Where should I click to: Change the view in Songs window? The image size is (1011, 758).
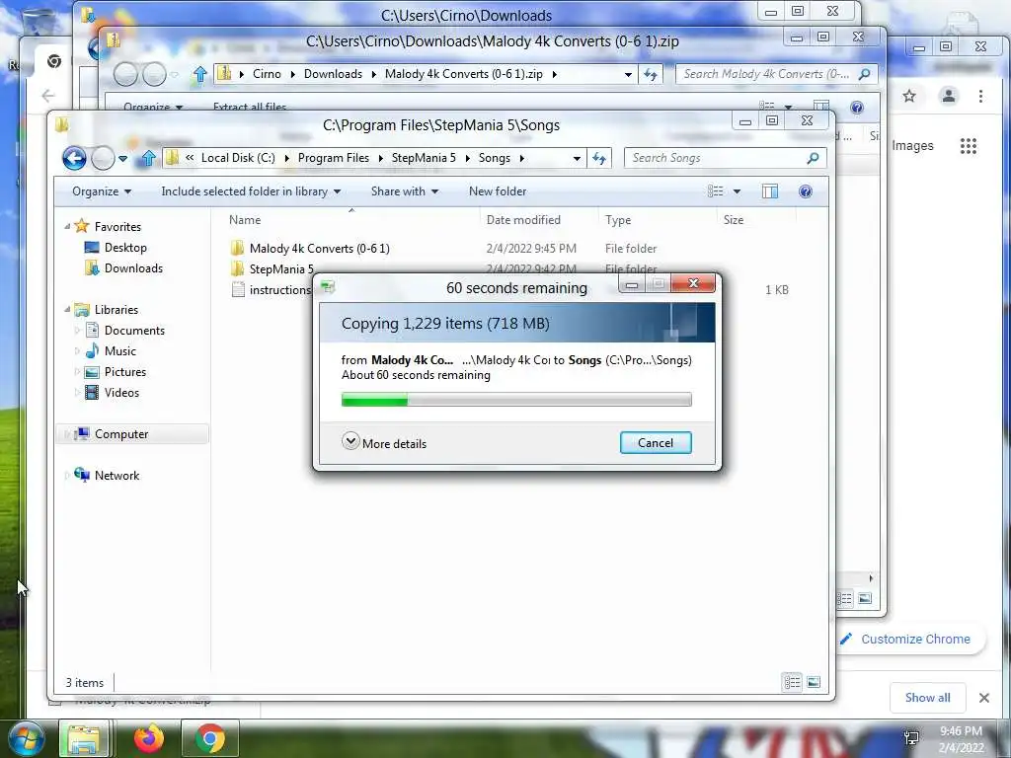coord(715,191)
